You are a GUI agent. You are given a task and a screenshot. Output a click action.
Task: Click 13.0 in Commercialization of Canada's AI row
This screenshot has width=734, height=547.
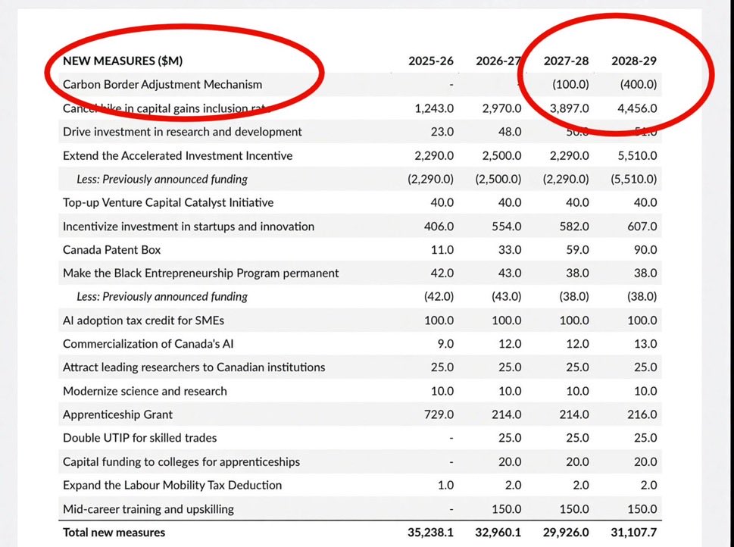click(645, 344)
